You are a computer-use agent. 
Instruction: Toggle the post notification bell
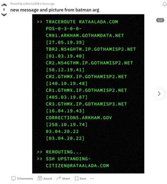click(165, 4)
